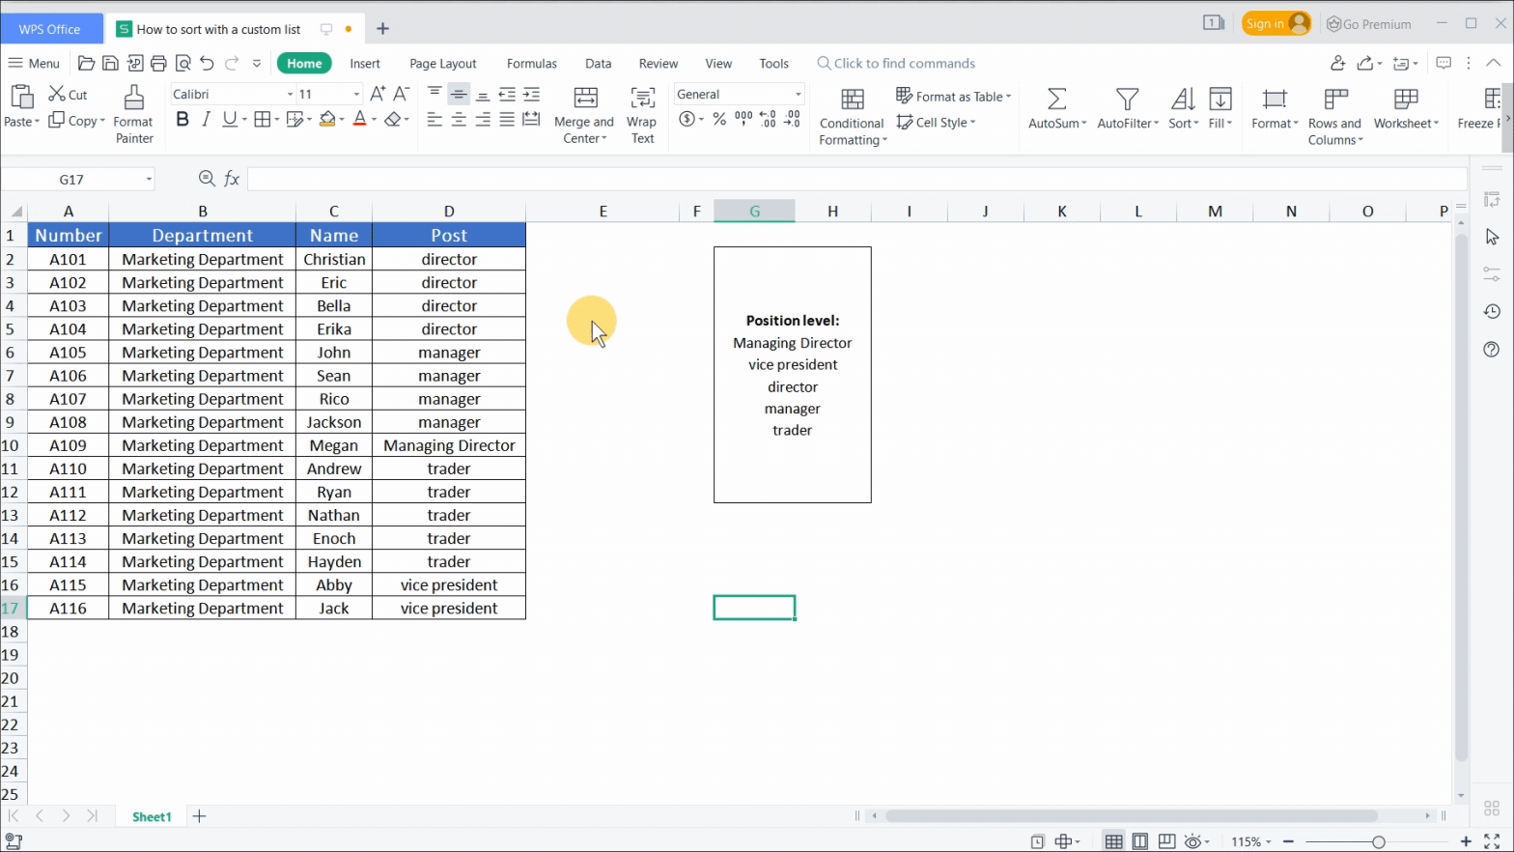This screenshot has width=1514, height=852.
Task: Open the zoom percentage 115% dropdown
Action: [x=1269, y=842]
